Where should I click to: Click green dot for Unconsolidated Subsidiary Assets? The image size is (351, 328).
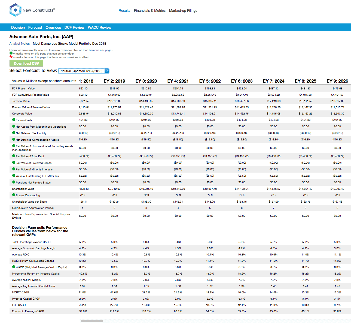[x=14, y=146]
